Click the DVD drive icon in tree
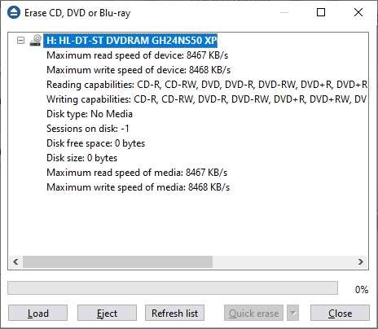 [x=35, y=41]
